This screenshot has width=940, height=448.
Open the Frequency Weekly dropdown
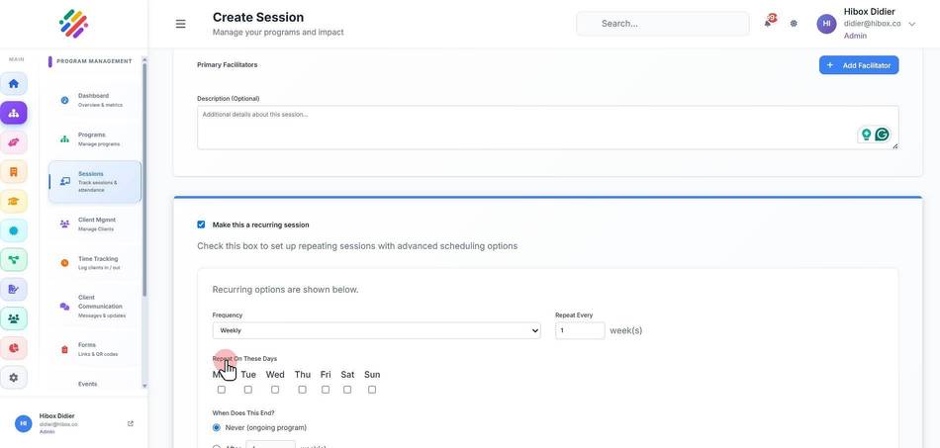click(376, 330)
